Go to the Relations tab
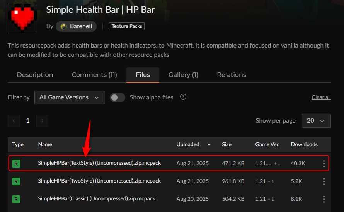This screenshot has width=344, height=212. coord(232,75)
